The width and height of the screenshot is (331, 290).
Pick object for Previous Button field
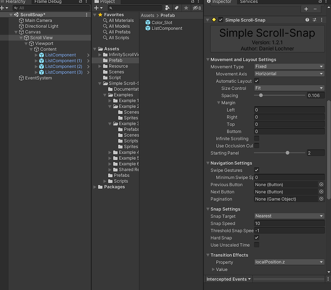321,185
